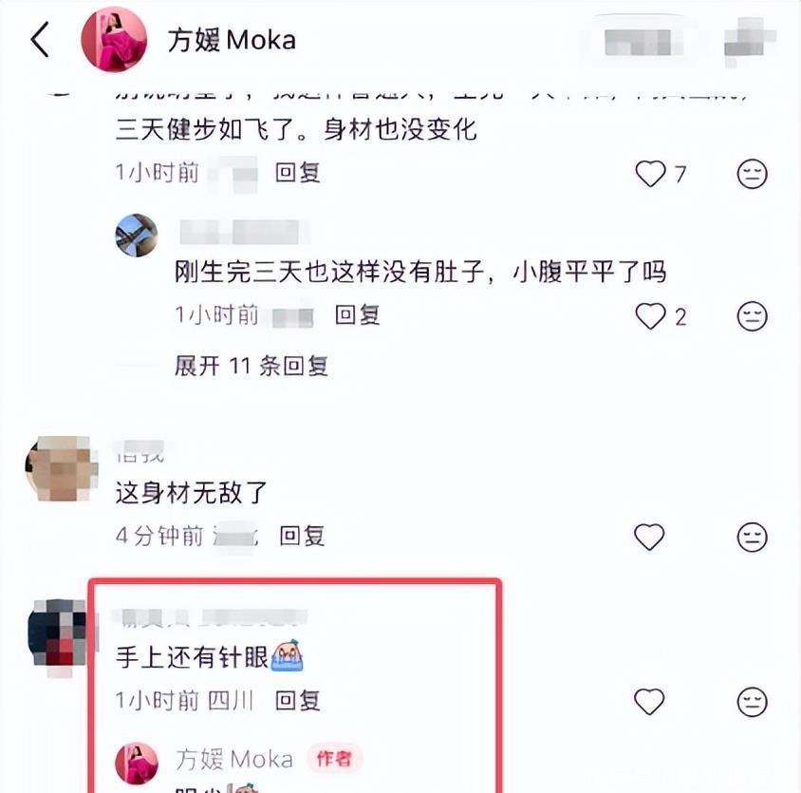Like the 这身材无敌了 comment
The height and width of the screenshot is (793, 801).
coord(649,537)
